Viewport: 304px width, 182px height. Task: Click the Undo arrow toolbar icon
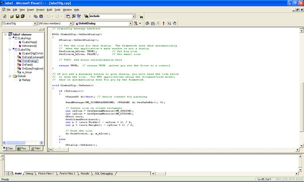[x=48, y=16]
